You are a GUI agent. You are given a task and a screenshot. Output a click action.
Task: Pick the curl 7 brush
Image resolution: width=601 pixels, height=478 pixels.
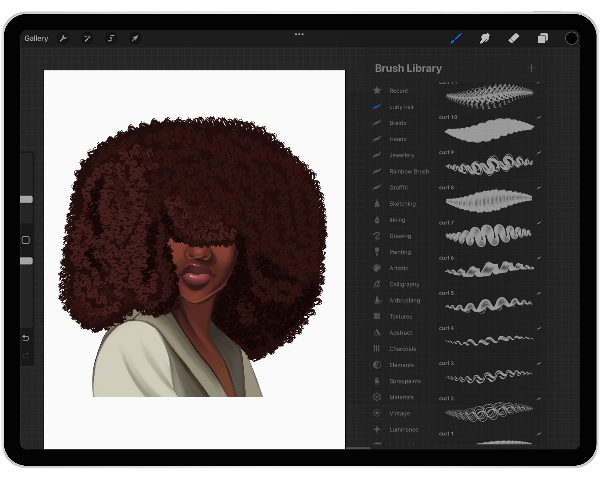(x=489, y=235)
